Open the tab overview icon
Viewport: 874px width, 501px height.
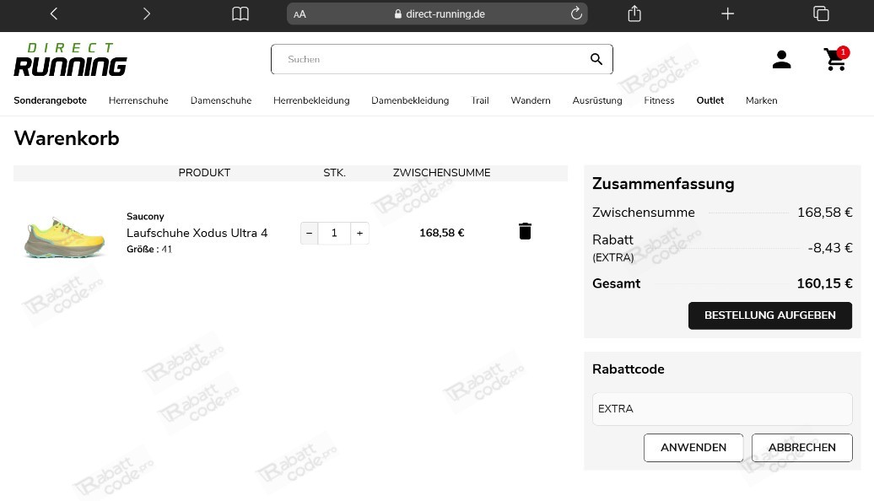(x=821, y=13)
